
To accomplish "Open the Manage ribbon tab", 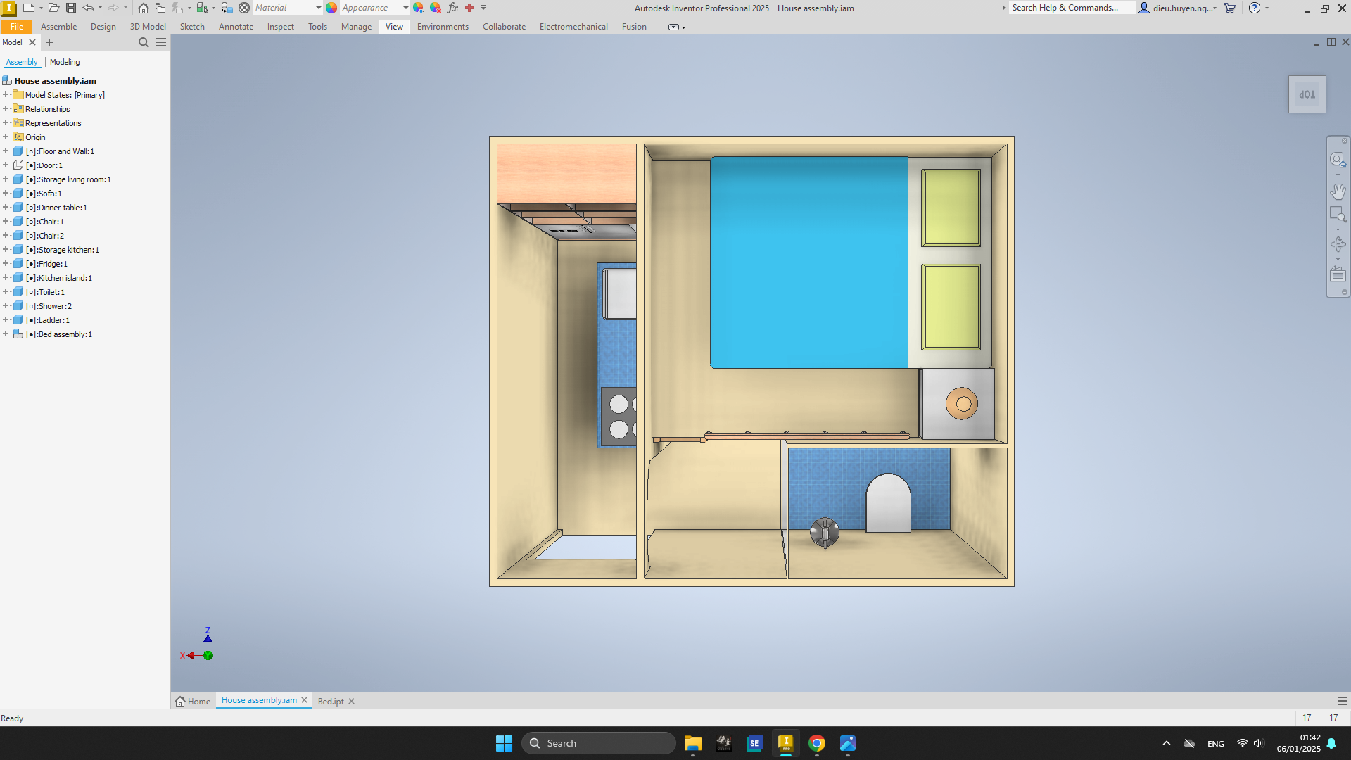I will tap(356, 27).
